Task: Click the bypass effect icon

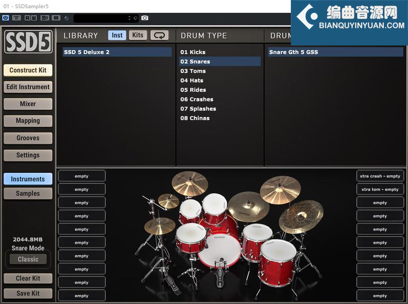Action: (17, 18)
